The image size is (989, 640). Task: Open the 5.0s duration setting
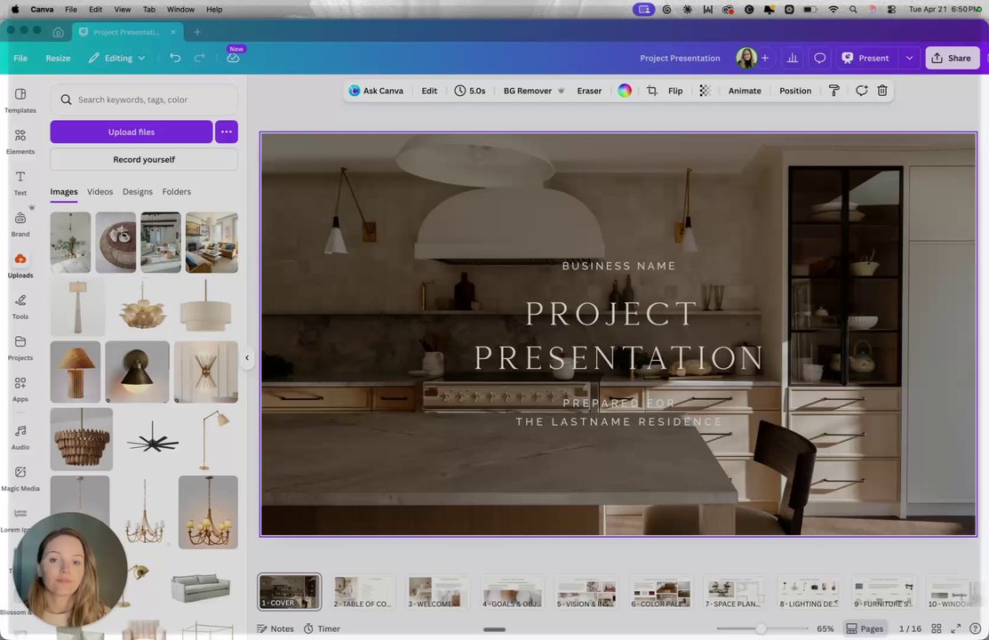tap(470, 91)
